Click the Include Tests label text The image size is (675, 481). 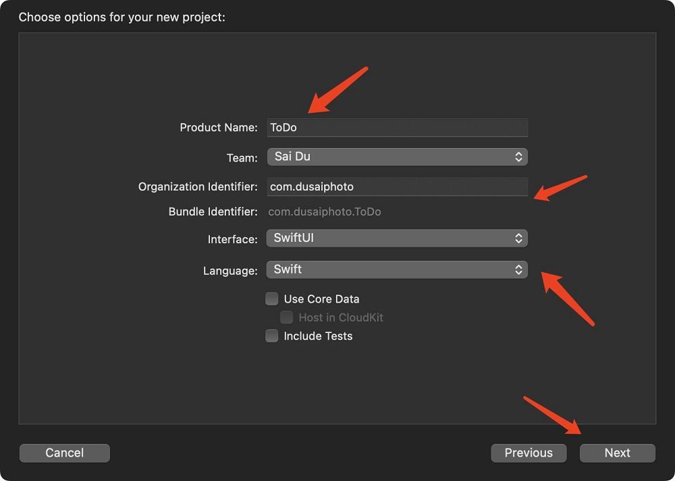(x=318, y=336)
